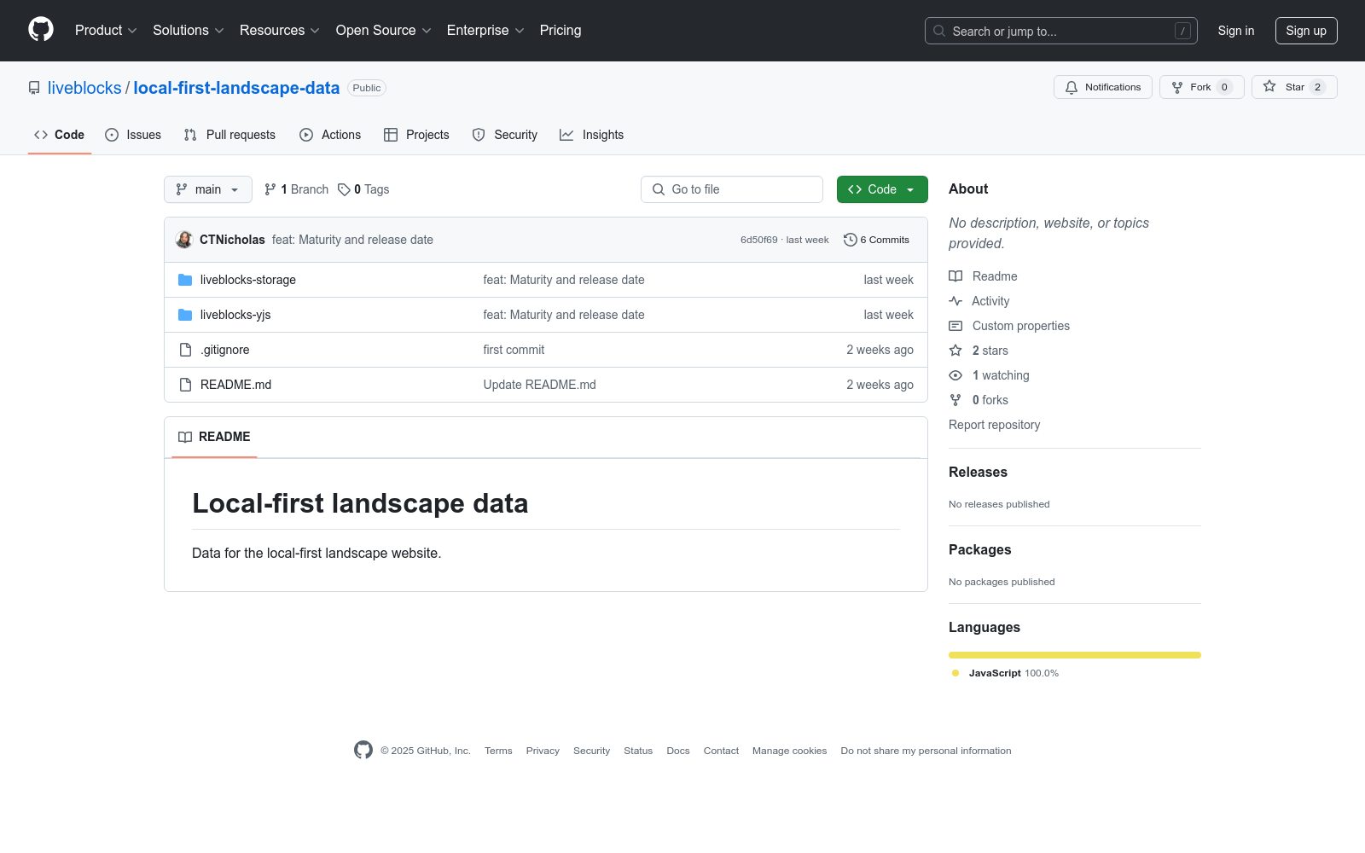Screen dimensions: 1365x853
Task: Open the Security tab
Action: tap(505, 135)
